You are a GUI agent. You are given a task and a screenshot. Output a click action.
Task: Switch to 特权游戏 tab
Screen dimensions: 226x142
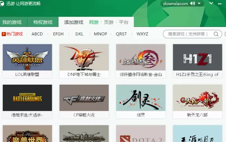click(43, 22)
